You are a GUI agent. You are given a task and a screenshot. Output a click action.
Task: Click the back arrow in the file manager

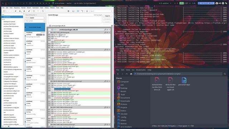point(118,74)
